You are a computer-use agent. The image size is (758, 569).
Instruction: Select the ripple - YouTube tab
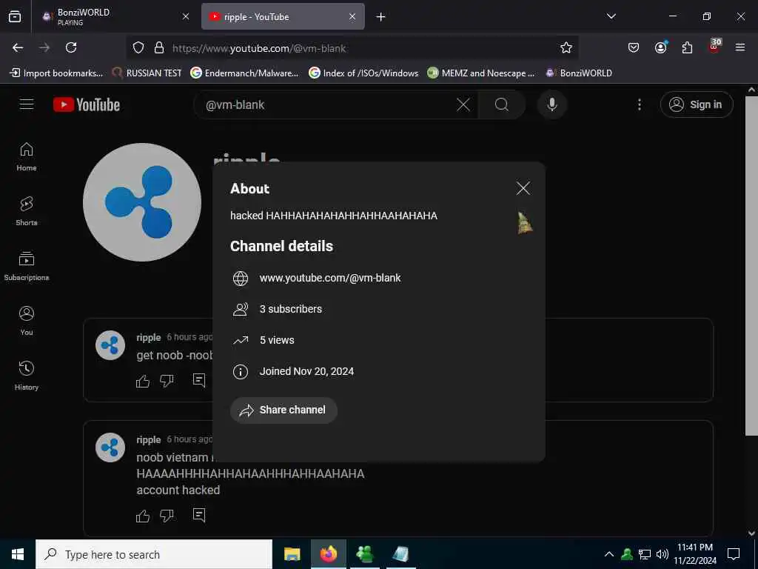[x=283, y=16]
